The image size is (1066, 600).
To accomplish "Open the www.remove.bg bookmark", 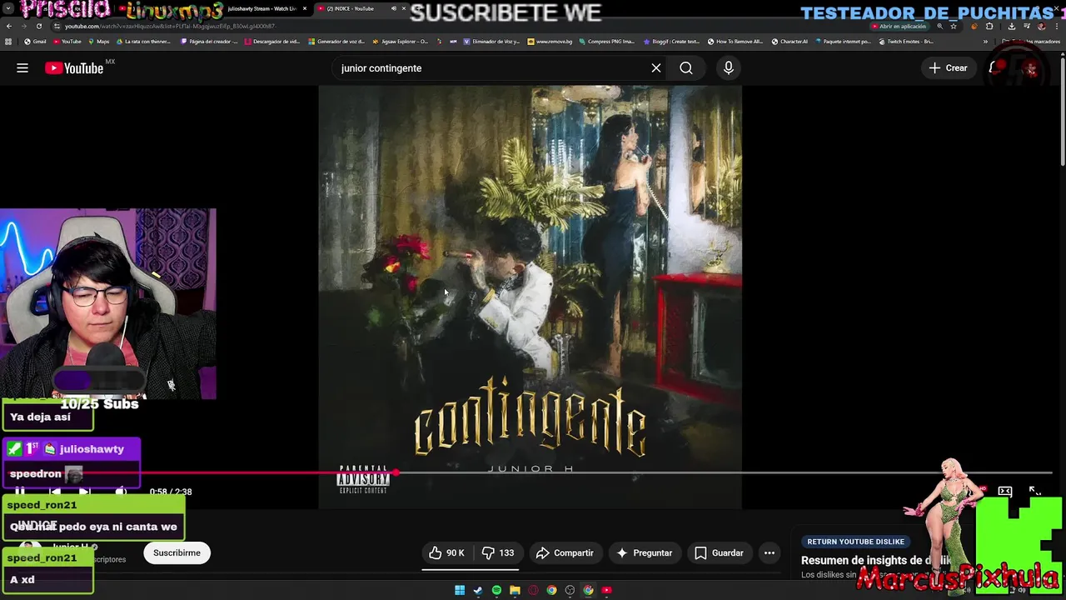I will click(550, 42).
